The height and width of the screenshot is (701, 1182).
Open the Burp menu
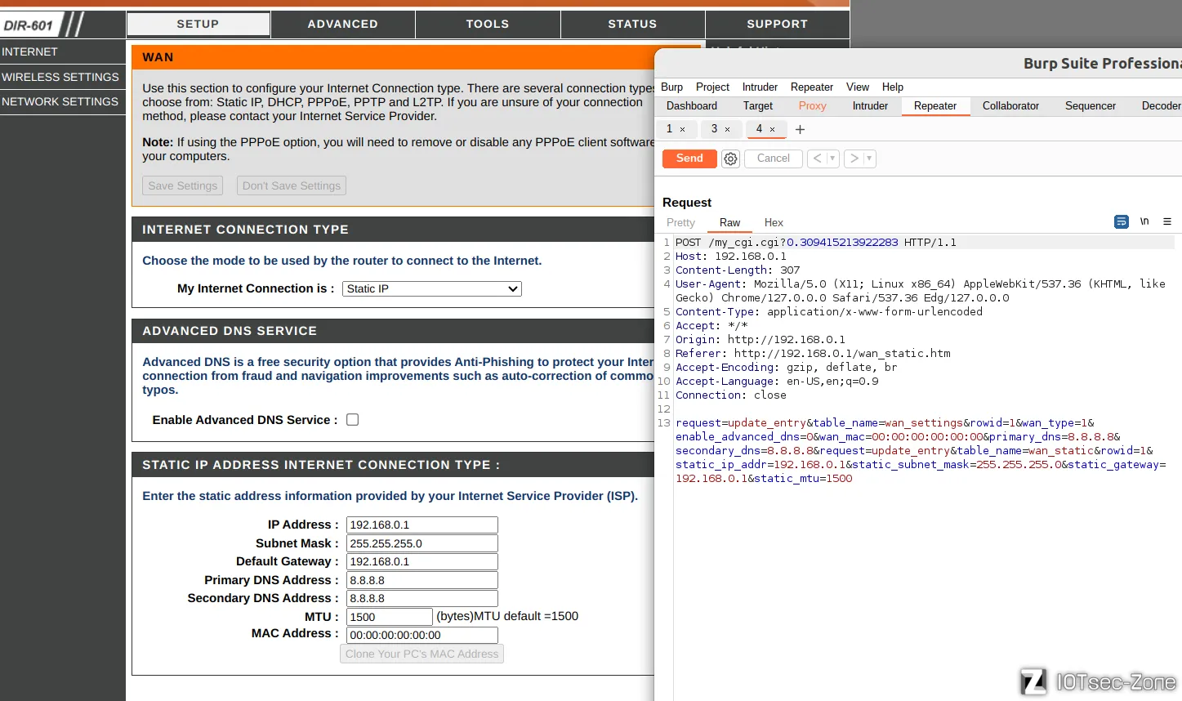pos(671,87)
